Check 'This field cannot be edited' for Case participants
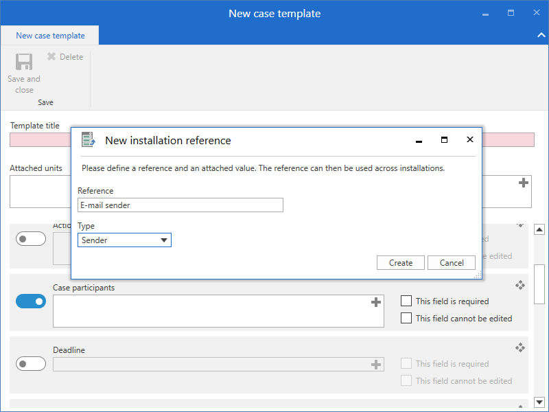The width and height of the screenshot is (549, 412). coord(406,318)
